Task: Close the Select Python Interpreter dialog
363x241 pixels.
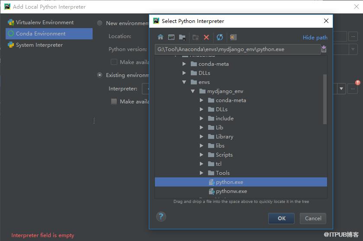Action: [326, 21]
